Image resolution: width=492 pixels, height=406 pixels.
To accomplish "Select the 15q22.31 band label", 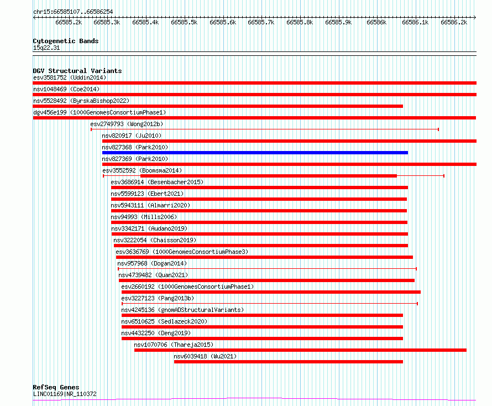I will pos(46,48).
